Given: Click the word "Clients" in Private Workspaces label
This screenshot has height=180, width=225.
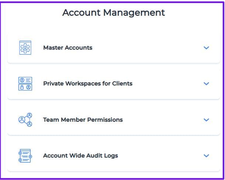Looking at the screenshot, I should coord(122,84).
